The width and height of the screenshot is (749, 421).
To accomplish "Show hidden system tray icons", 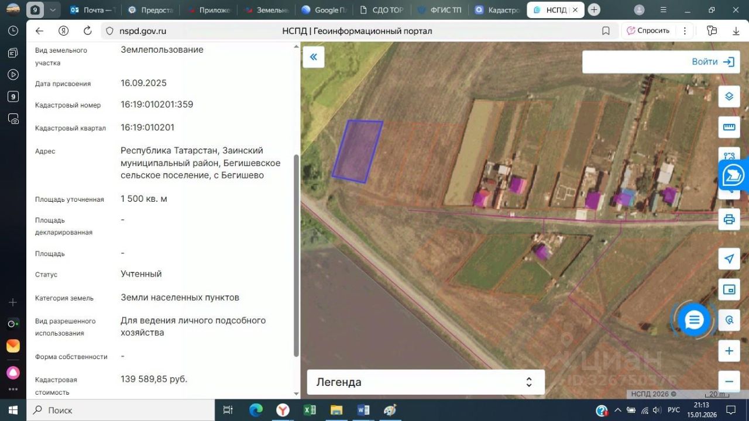I will pos(617,410).
